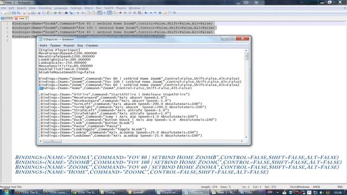347x195 pixels.
Task: Click the Redo toolbar icon
Action: (x=60, y=13)
